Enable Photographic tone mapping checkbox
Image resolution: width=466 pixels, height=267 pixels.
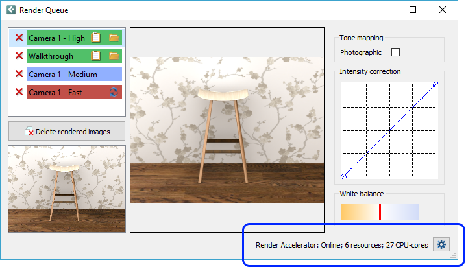click(x=395, y=52)
